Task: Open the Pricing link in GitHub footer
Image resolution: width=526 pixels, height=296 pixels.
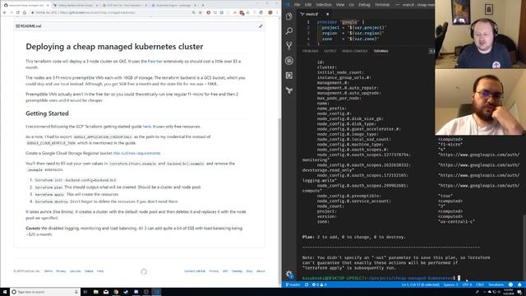Action: pyautogui.click(x=214, y=271)
